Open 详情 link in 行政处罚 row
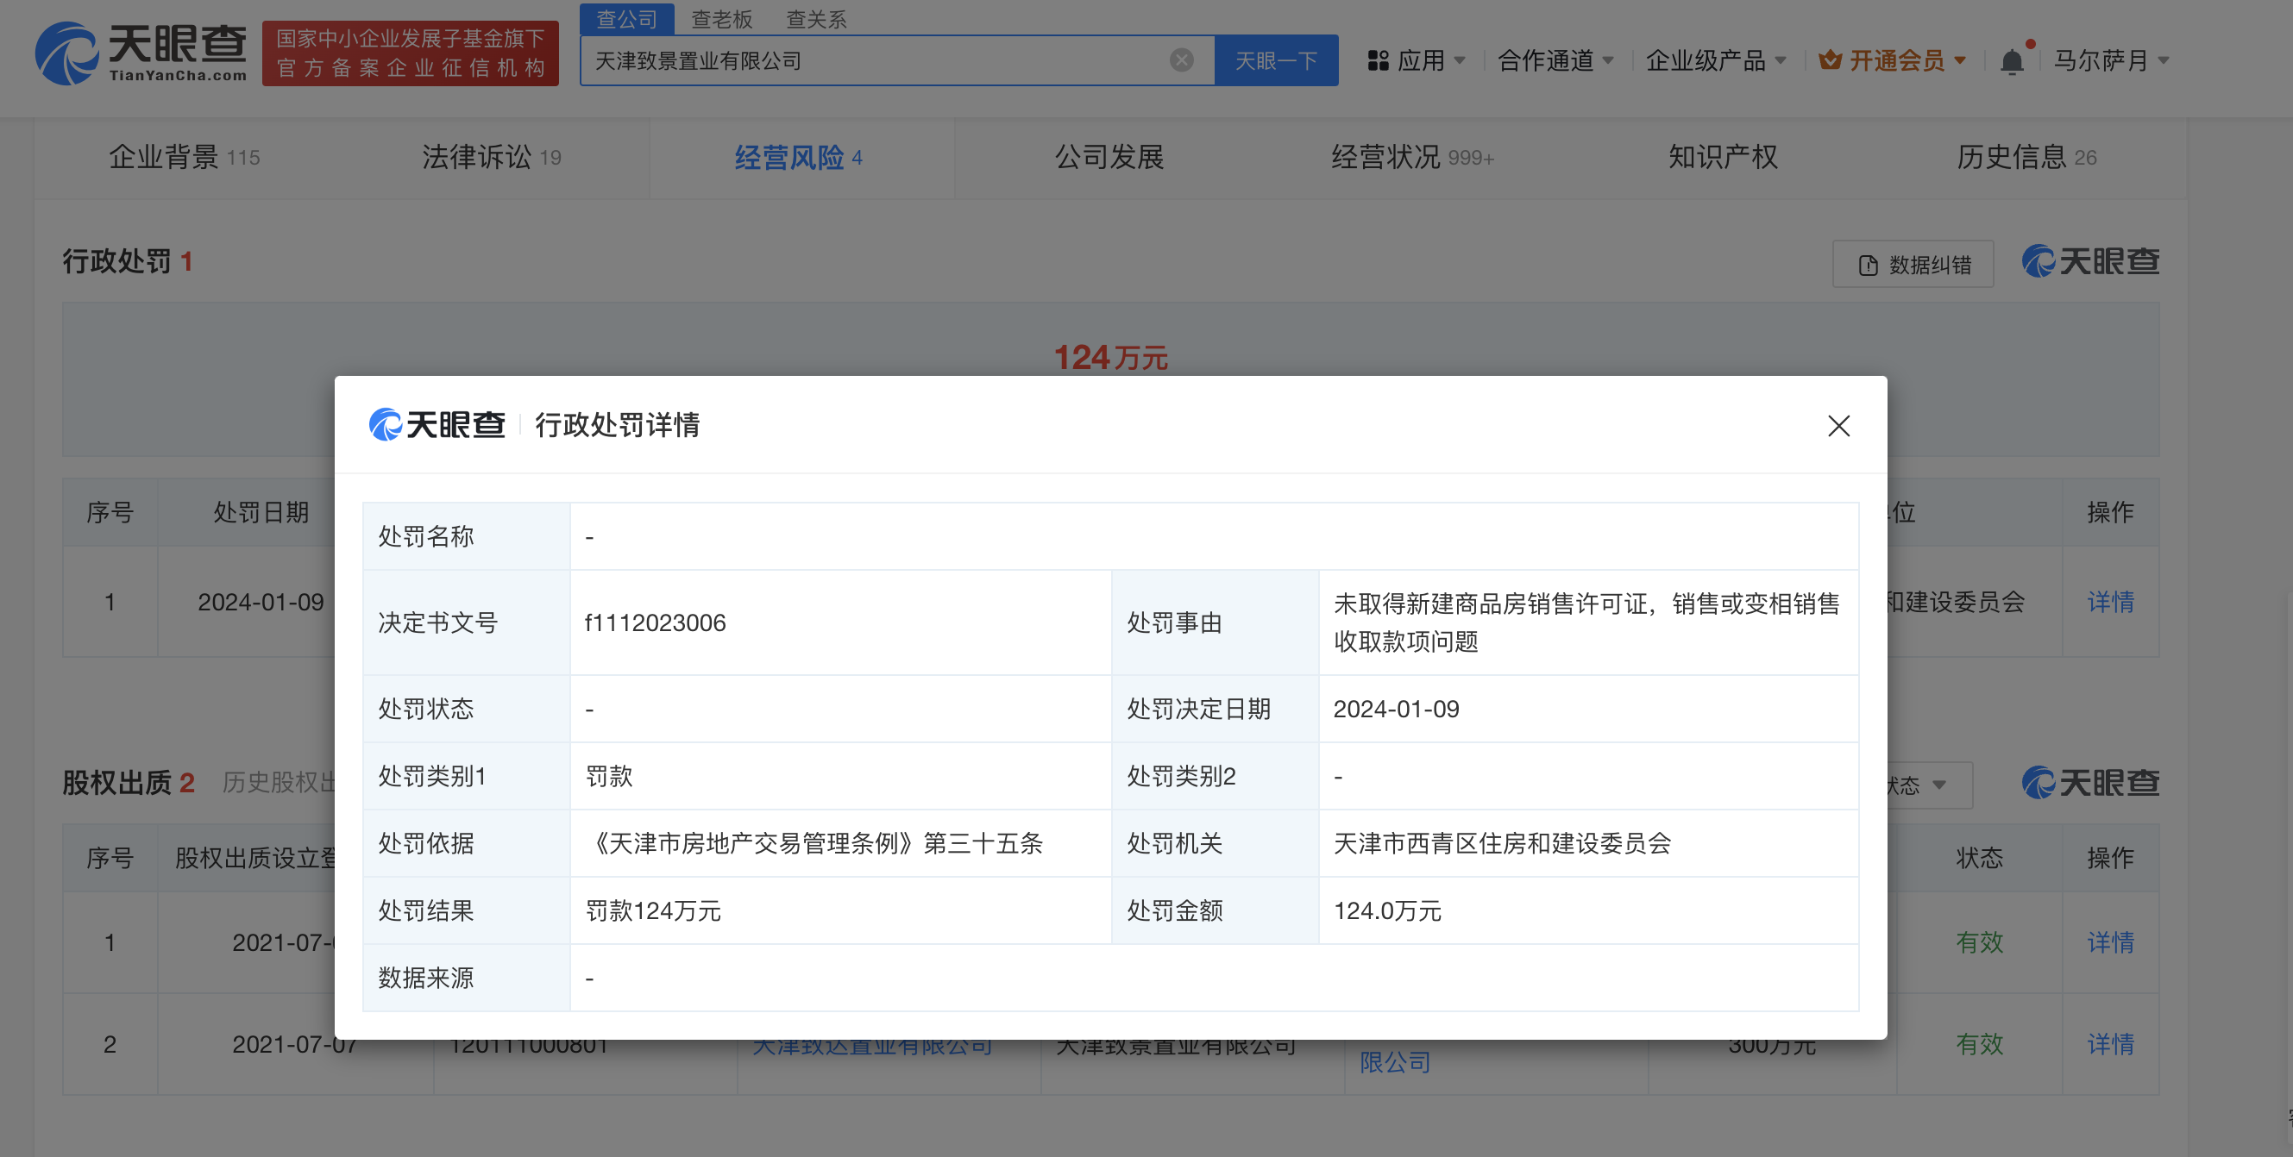This screenshot has width=2293, height=1157. [x=2109, y=602]
